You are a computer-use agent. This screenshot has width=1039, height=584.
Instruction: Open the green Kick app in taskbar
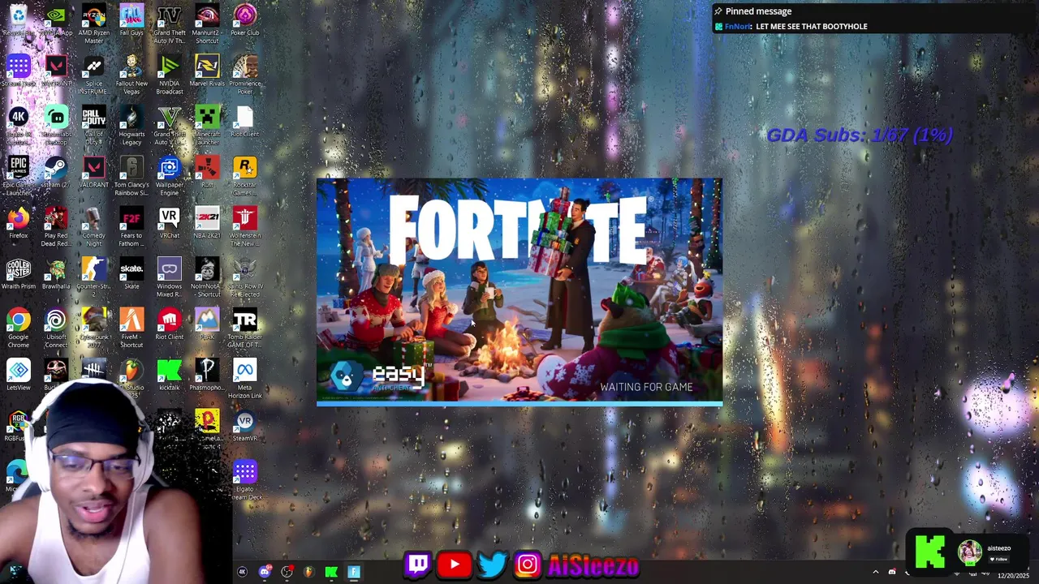click(331, 572)
